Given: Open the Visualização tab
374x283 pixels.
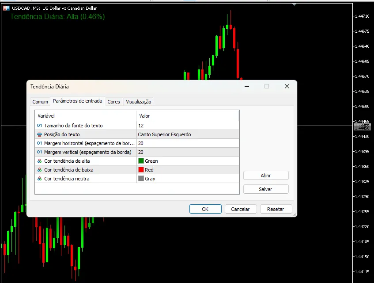Looking at the screenshot, I should pyautogui.click(x=138, y=102).
